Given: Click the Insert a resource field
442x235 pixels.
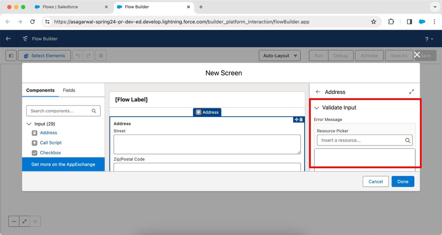Looking at the screenshot, I should pyautogui.click(x=365, y=140).
